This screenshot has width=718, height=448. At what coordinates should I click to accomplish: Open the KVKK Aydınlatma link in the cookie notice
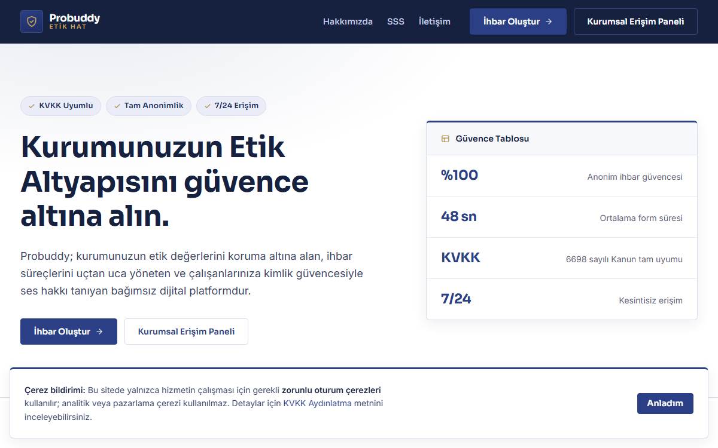(x=318, y=403)
